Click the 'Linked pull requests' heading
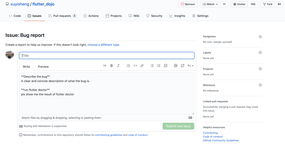This screenshot has height=147, width=285. coord(215,101)
